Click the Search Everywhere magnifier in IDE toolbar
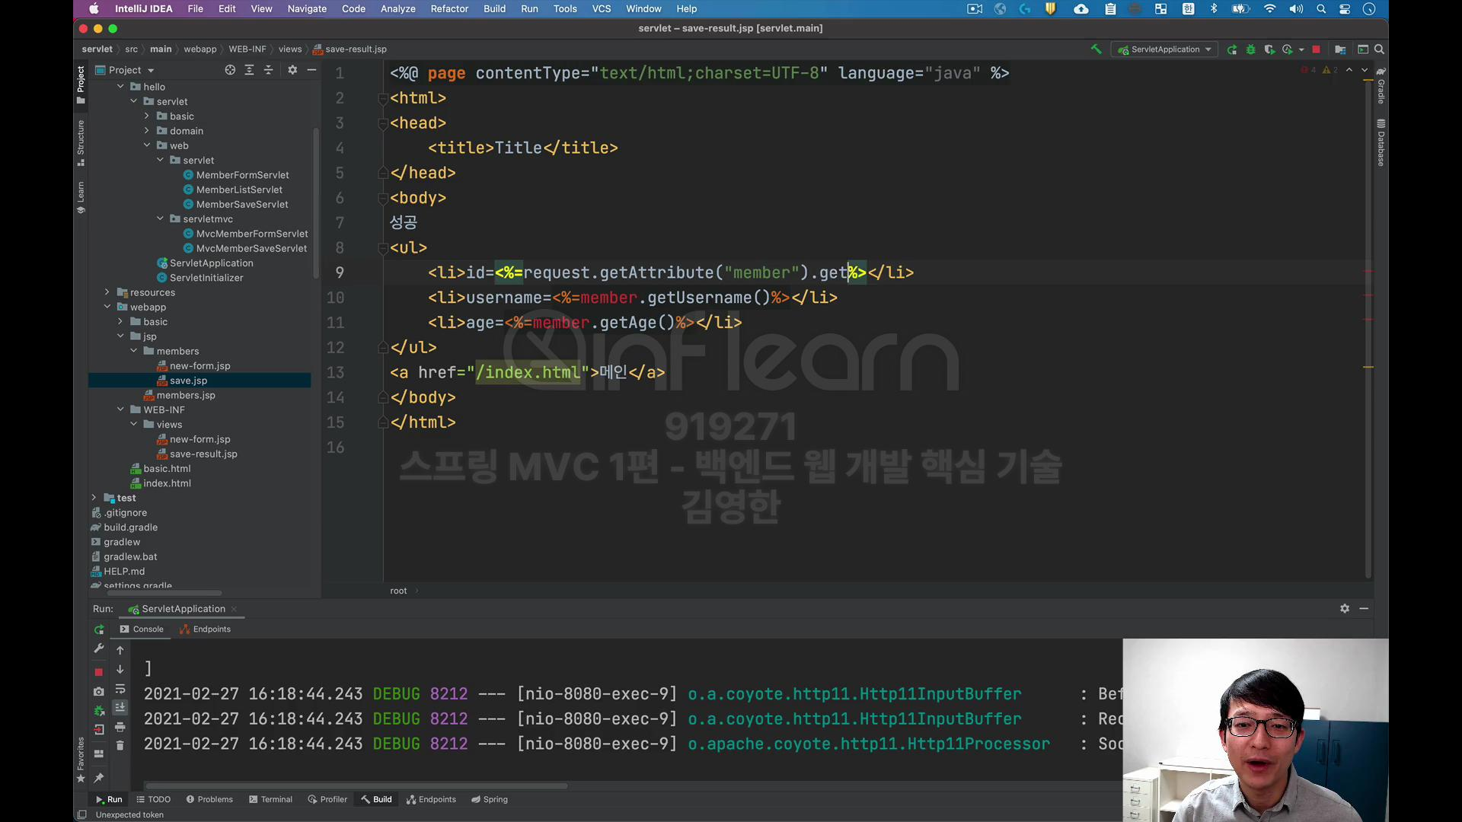This screenshot has width=1462, height=822. tap(1379, 49)
